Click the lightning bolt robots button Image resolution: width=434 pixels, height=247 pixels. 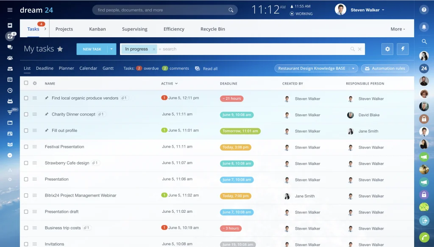coord(403,49)
